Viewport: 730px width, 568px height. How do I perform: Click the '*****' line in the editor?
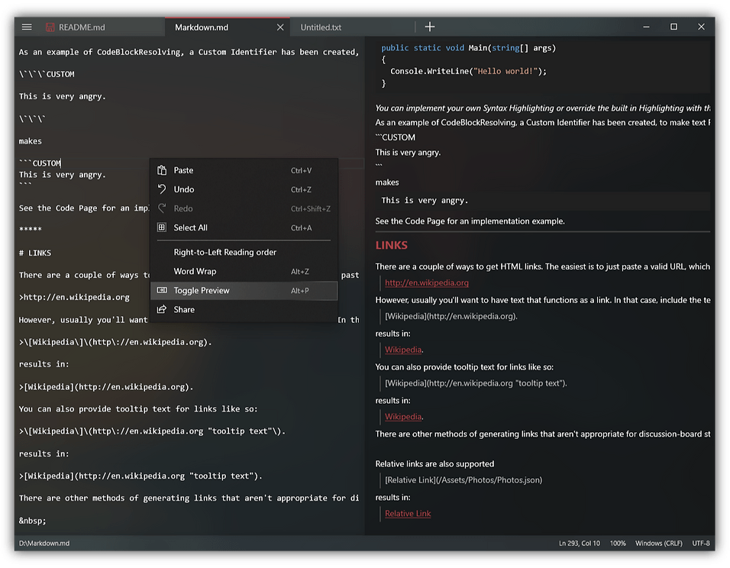pyautogui.click(x=31, y=229)
